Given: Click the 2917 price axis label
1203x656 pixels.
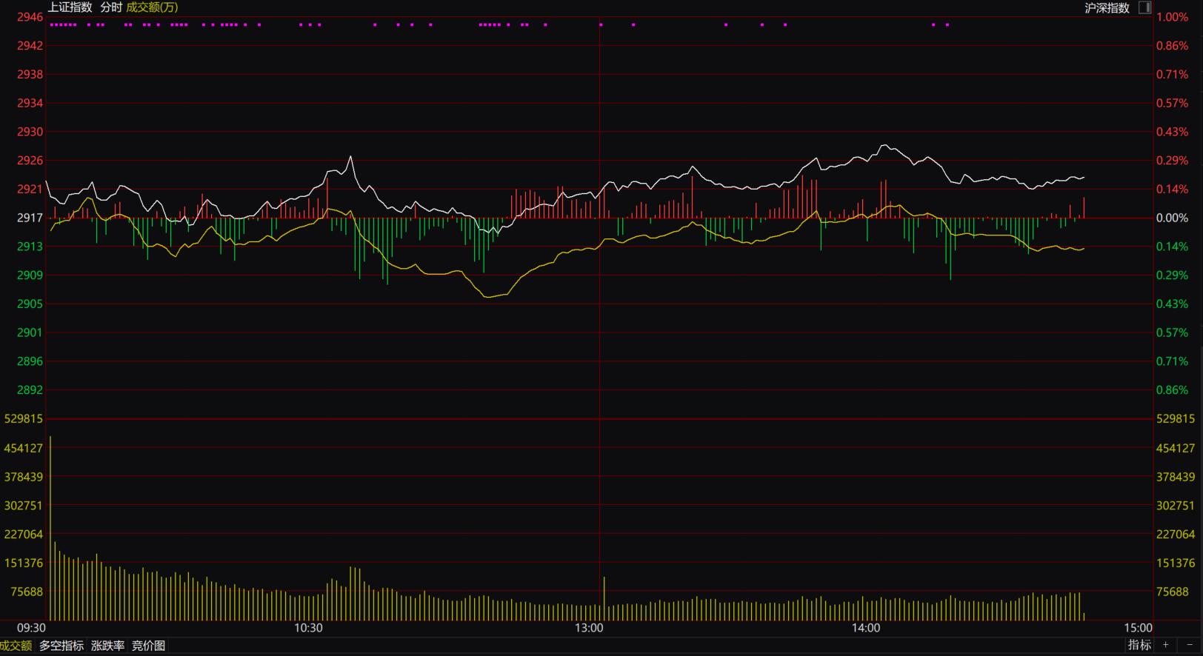Looking at the screenshot, I should coord(30,218).
